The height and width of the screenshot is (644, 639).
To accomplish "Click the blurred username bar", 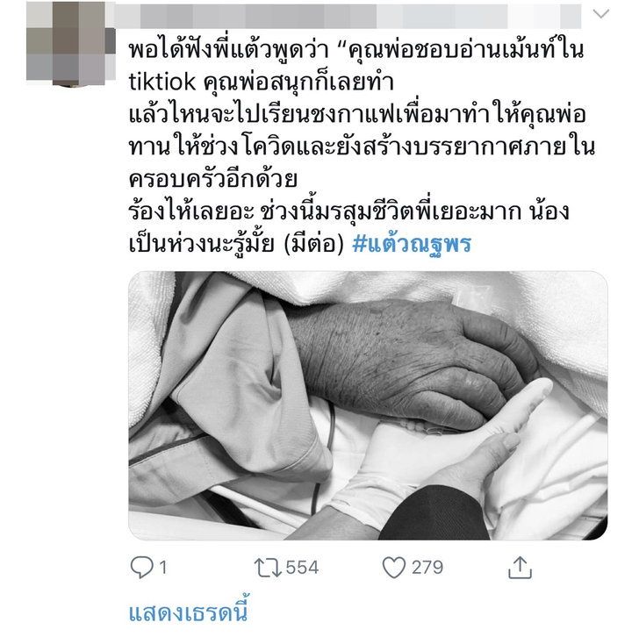I will [x=348, y=17].
